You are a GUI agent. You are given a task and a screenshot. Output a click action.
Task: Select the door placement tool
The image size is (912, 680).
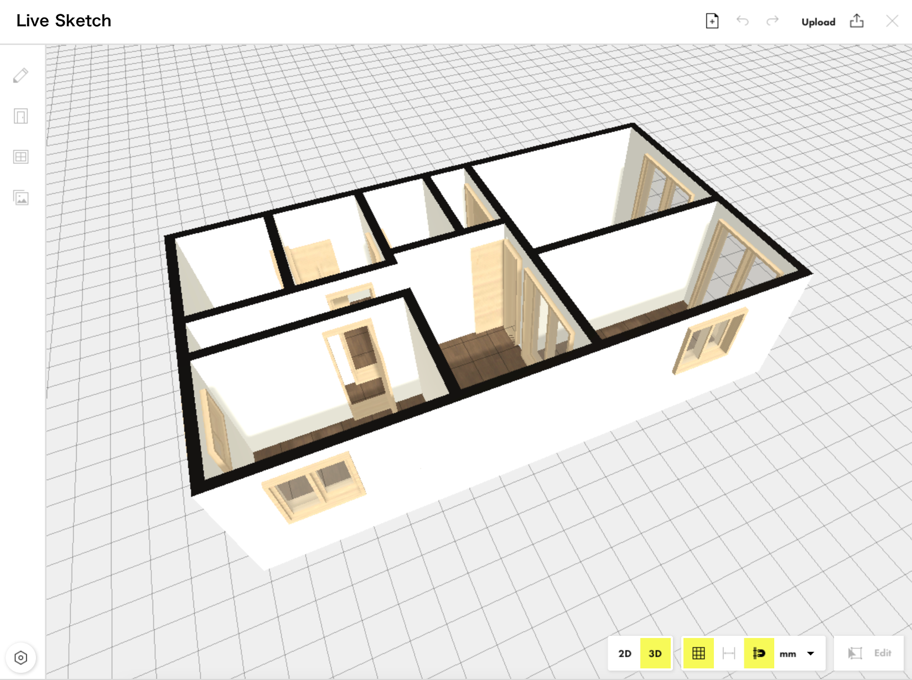pyautogui.click(x=20, y=117)
